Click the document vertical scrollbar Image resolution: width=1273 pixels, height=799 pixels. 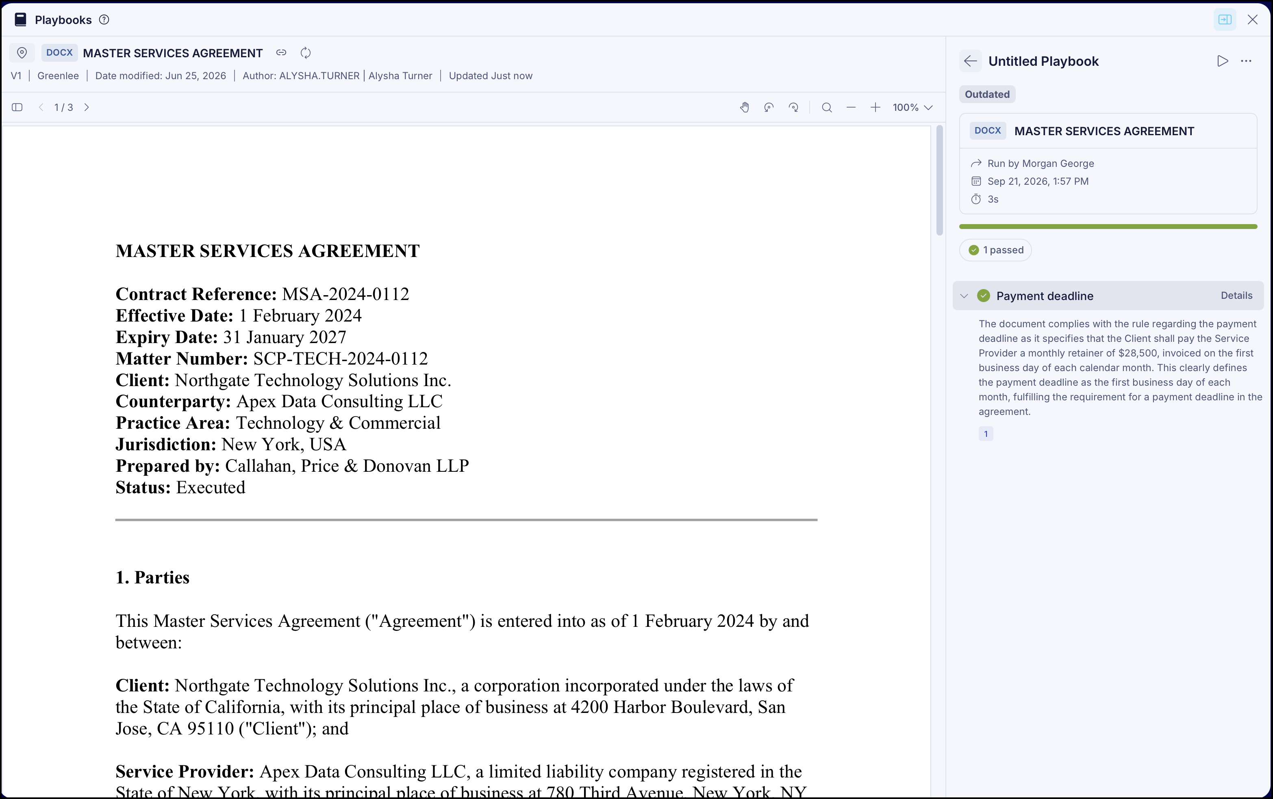939,180
